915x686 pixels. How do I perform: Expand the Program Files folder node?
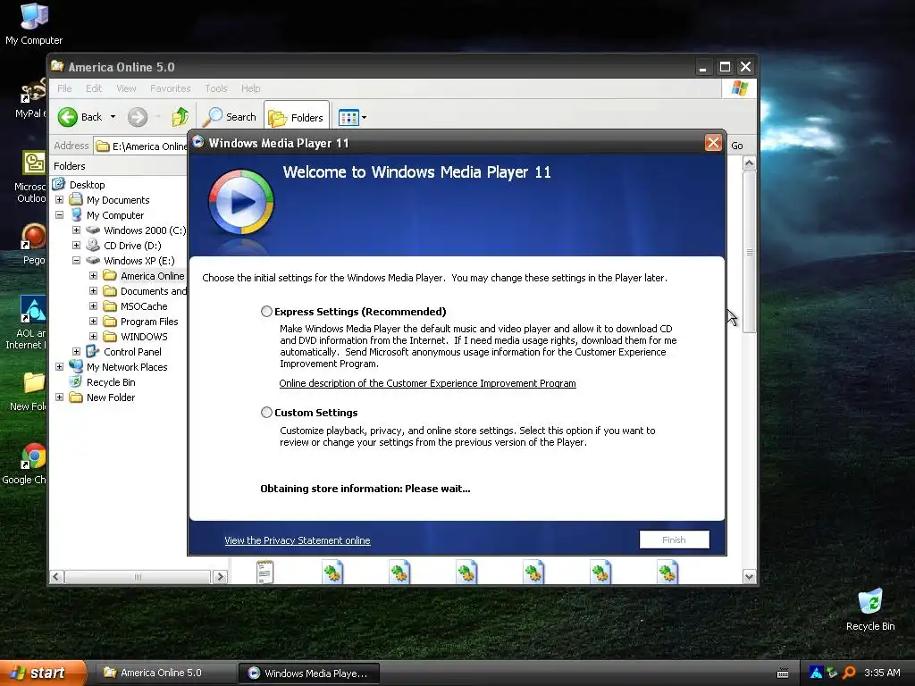[93, 321]
